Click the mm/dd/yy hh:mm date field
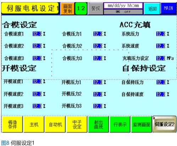 pos(123,6)
